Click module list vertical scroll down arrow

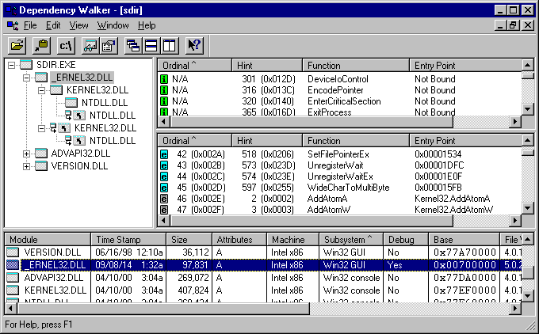pyautogui.click(x=528, y=296)
